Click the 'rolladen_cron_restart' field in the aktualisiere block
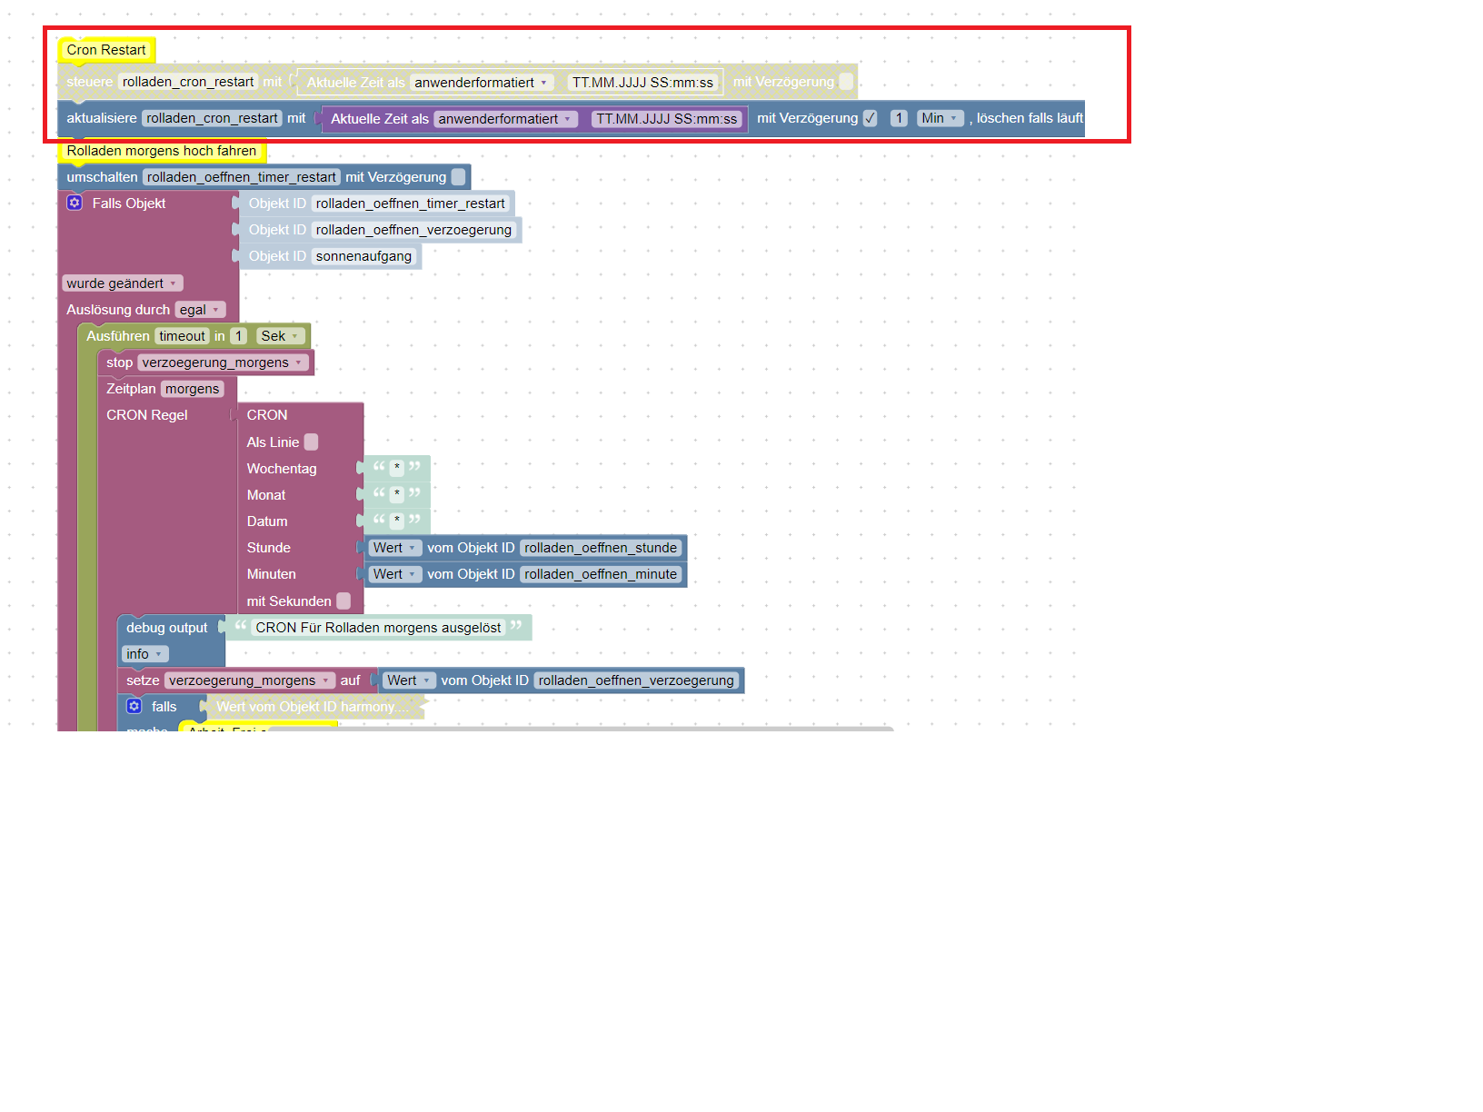 click(x=212, y=118)
